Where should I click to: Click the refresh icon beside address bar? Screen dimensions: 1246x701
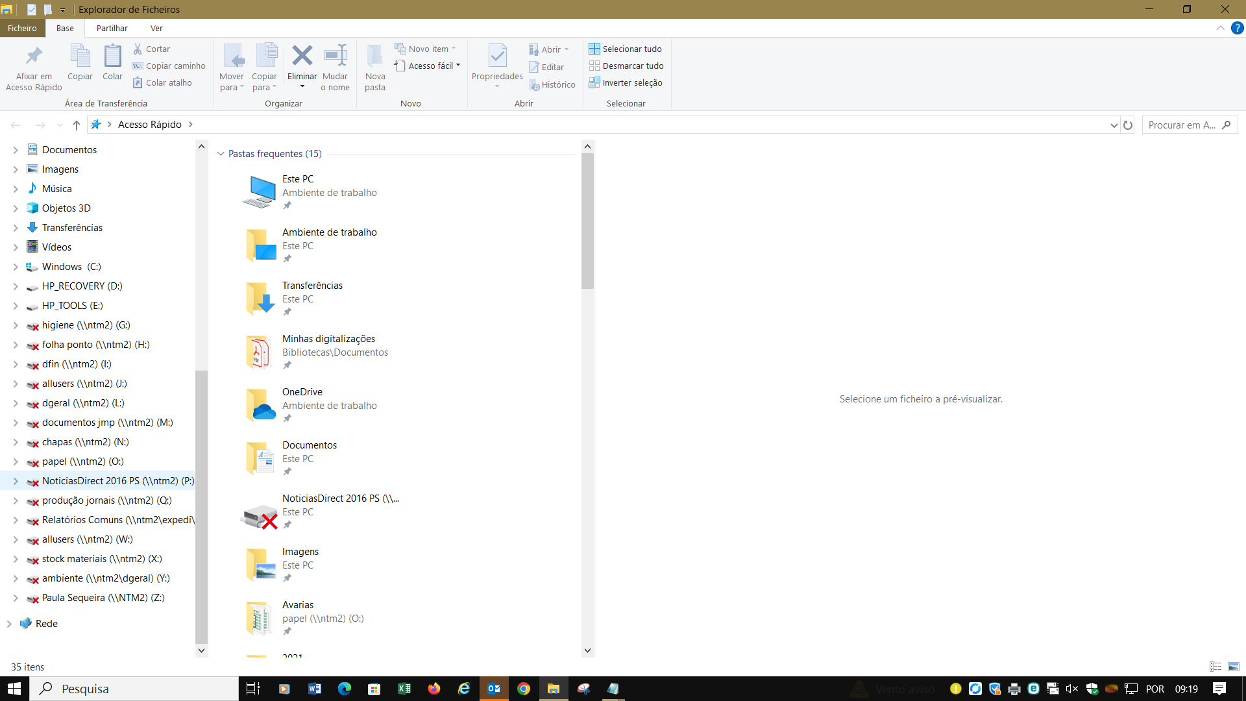(1128, 125)
